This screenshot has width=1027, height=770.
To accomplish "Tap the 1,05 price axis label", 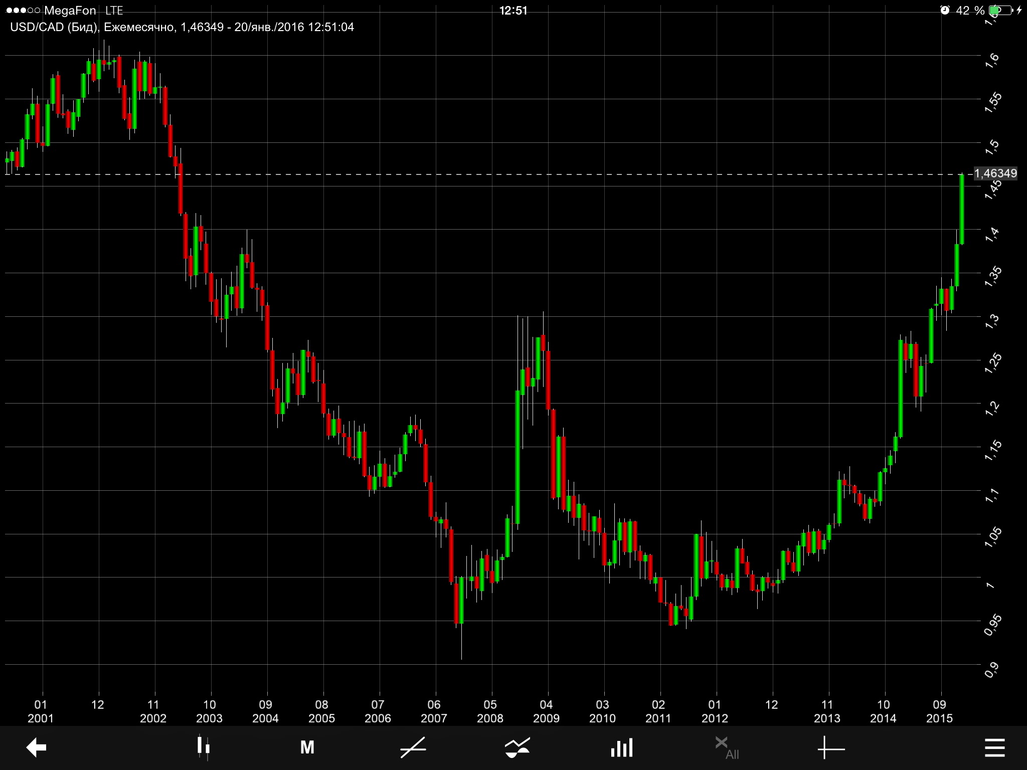I will pyautogui.click(x=993, y=537).
